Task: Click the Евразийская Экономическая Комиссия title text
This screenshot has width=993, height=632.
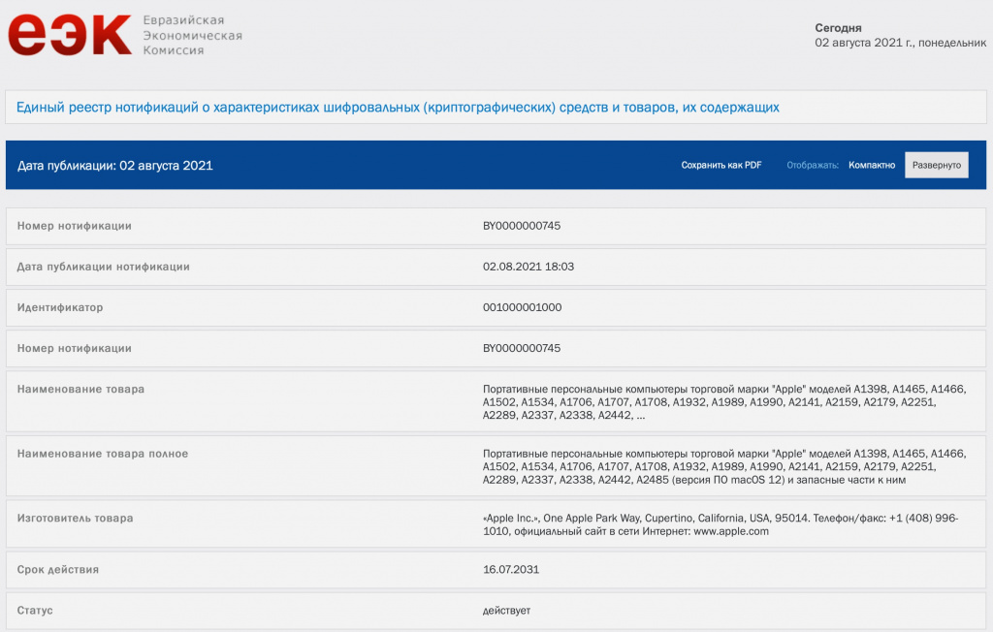Action: [192, 35]
